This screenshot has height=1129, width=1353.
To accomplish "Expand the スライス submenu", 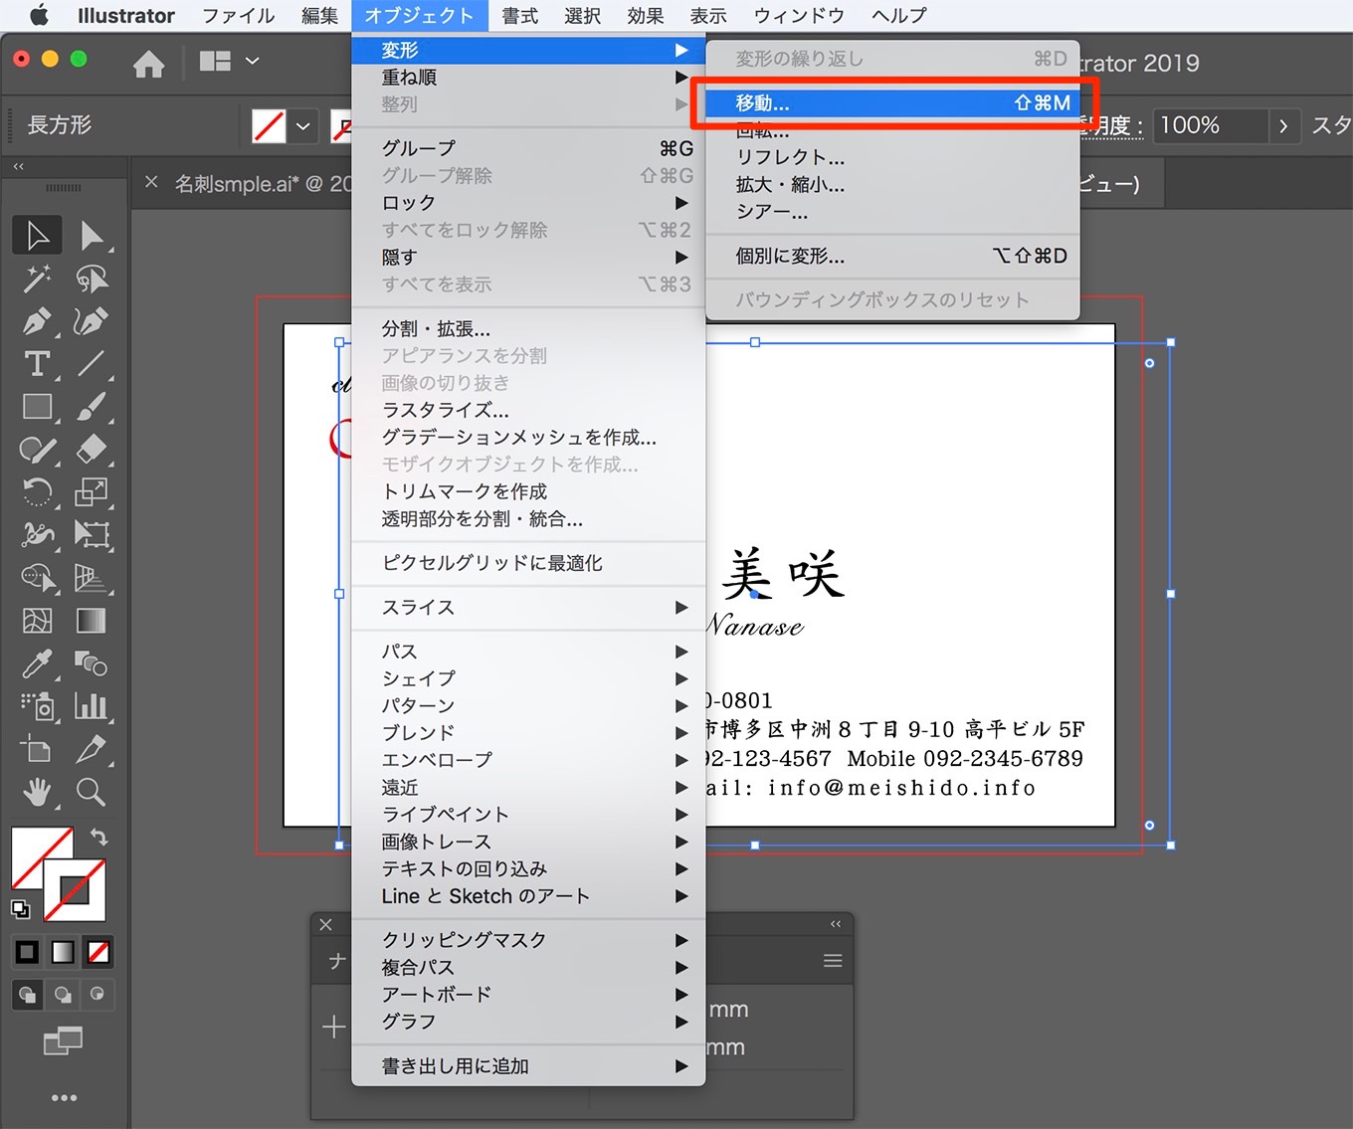I will [x=528, y=608].
